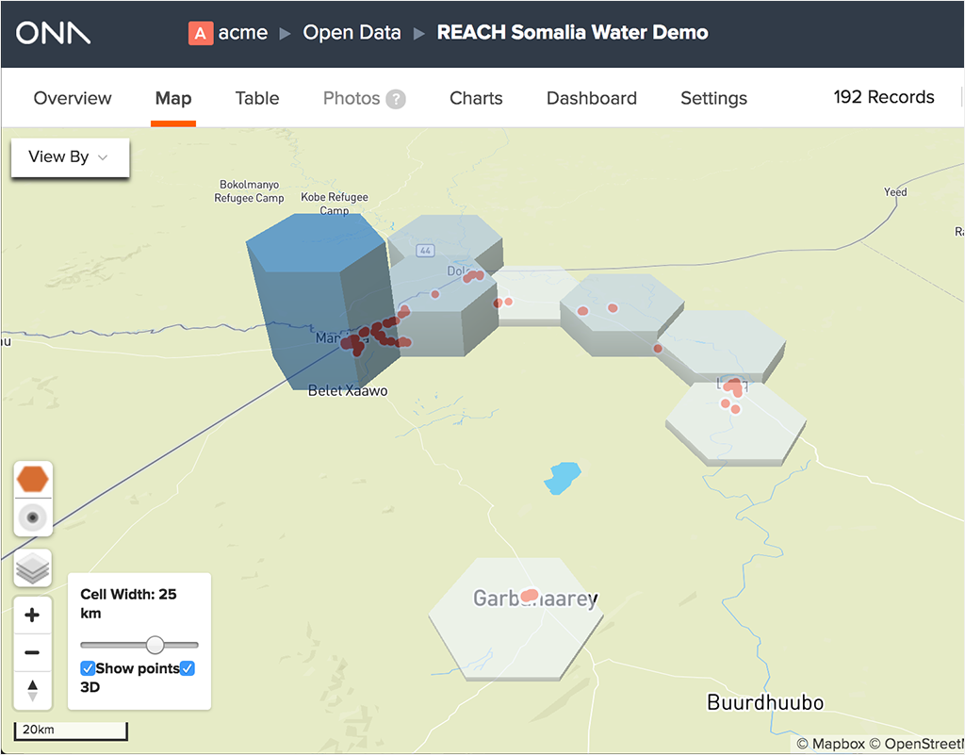Click the Photos help question mark
This screenshot has height=755, width=965.
click(396, 99)
